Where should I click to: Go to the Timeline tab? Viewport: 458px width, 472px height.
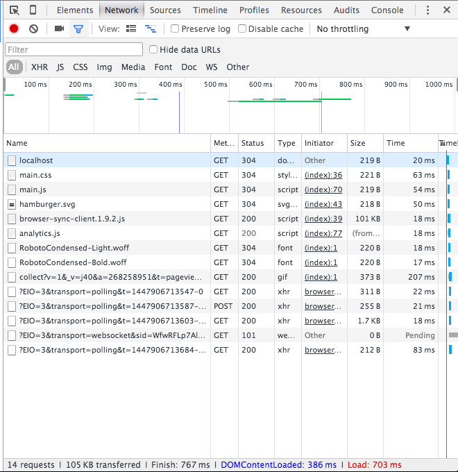pos(210,10)
